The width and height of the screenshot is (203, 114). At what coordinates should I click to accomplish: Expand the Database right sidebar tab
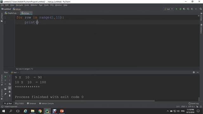pos(201,29)
